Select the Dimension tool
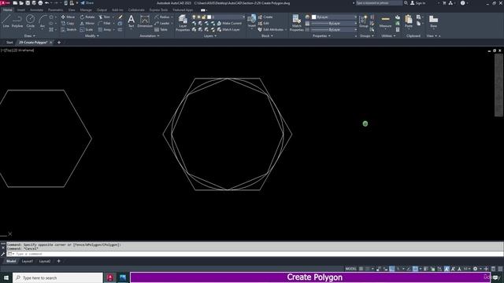This screenshot has width=504, height=283. click(x=145, y=21)
